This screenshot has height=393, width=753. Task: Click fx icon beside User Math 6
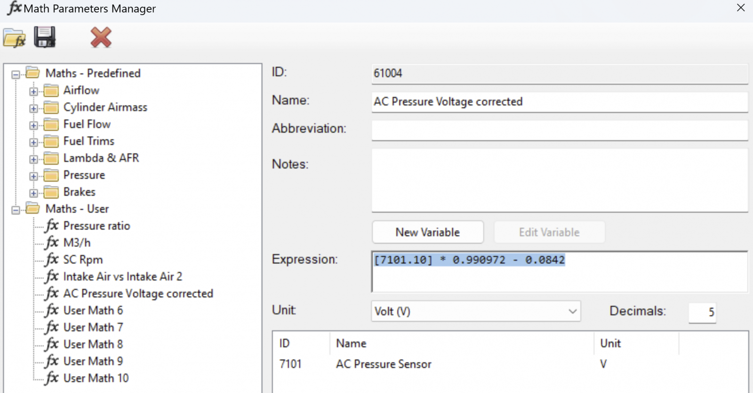click(52, 310)
